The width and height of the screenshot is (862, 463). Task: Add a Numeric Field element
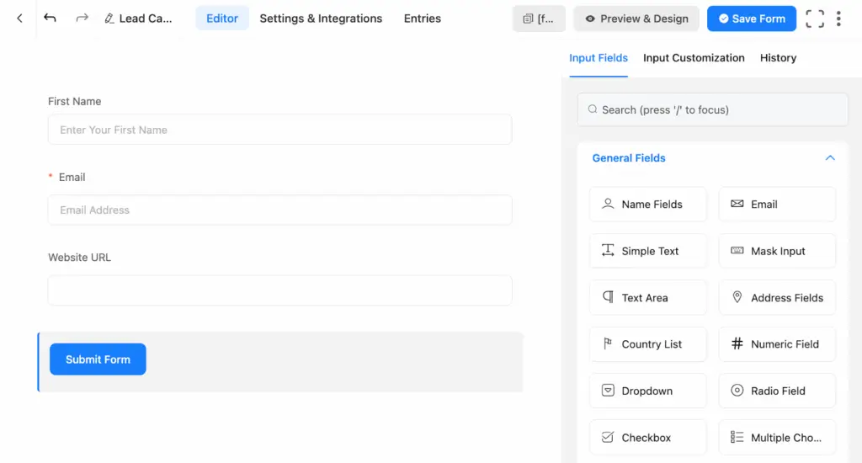point(777,344)
